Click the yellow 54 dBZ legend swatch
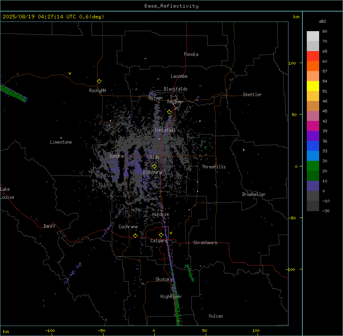The width and height of the screenshot is (343, 336). tap(313, 86)
